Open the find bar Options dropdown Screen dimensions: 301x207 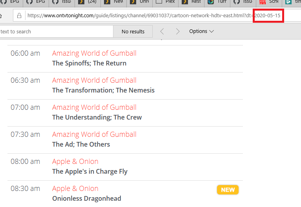coord(201,31)
